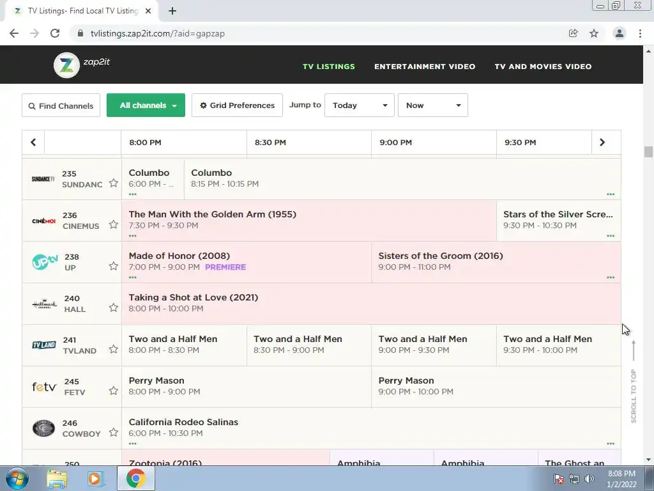Open Perry Mason 9:00 PM listing
The image size is (654, 491).
click(496, 387)
